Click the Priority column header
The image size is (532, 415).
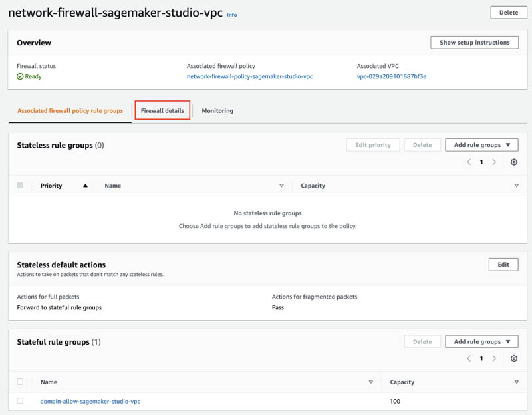pyautogui.click(x=51, y=186)
